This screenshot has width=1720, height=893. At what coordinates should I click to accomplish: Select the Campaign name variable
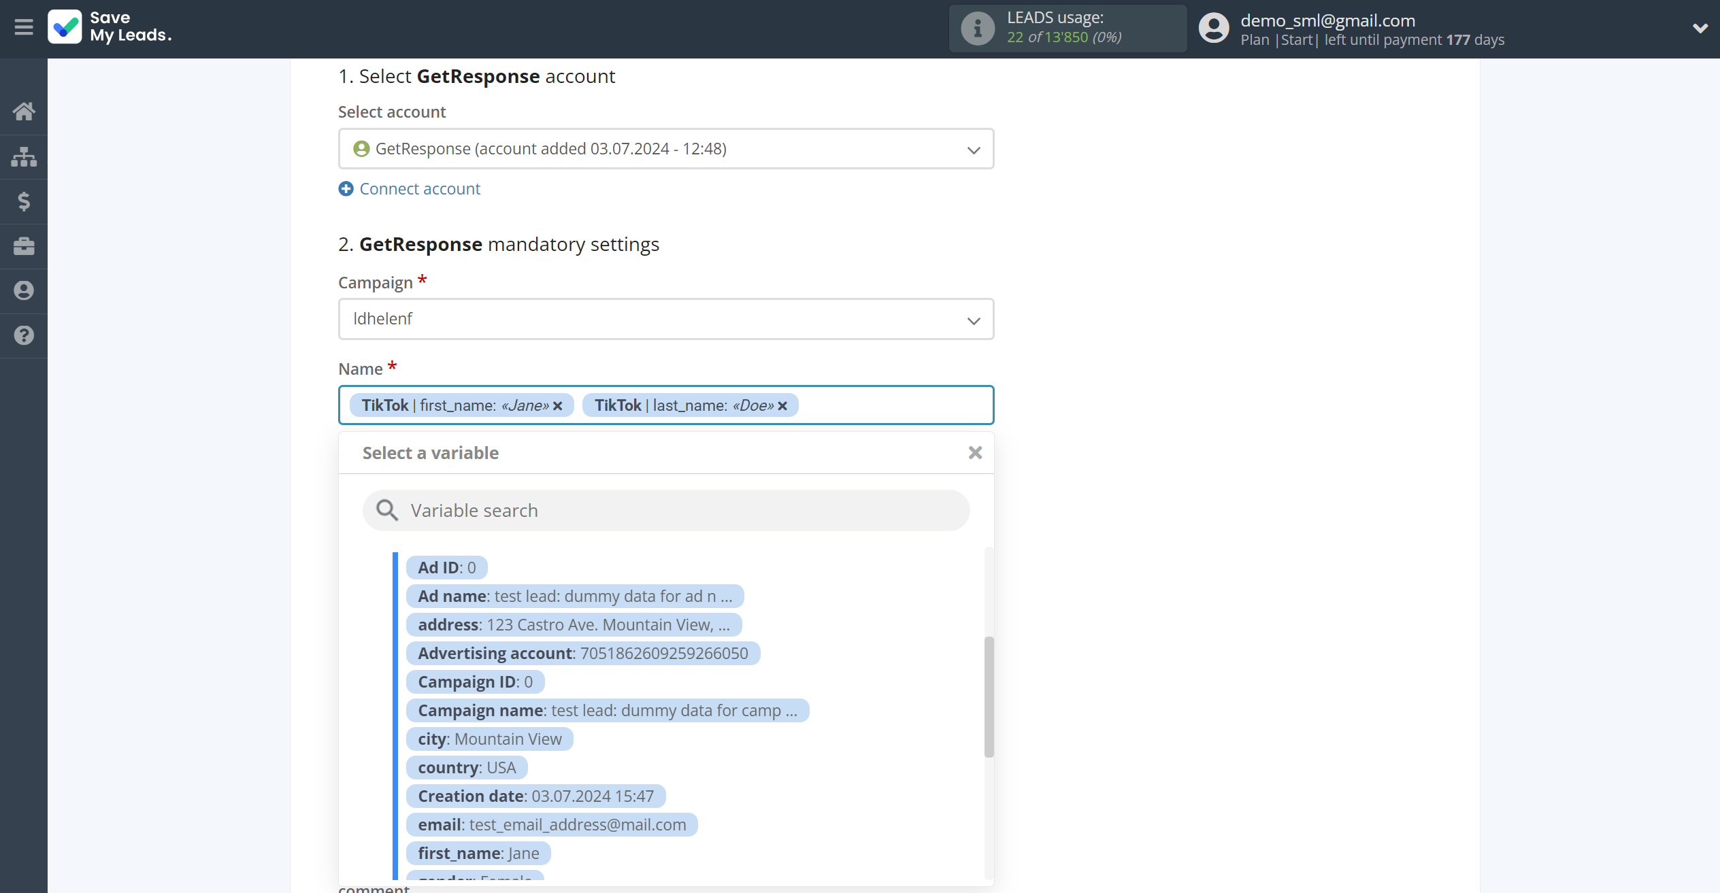coord(608,711)
